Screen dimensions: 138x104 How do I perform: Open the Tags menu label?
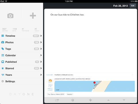point(8,49)
